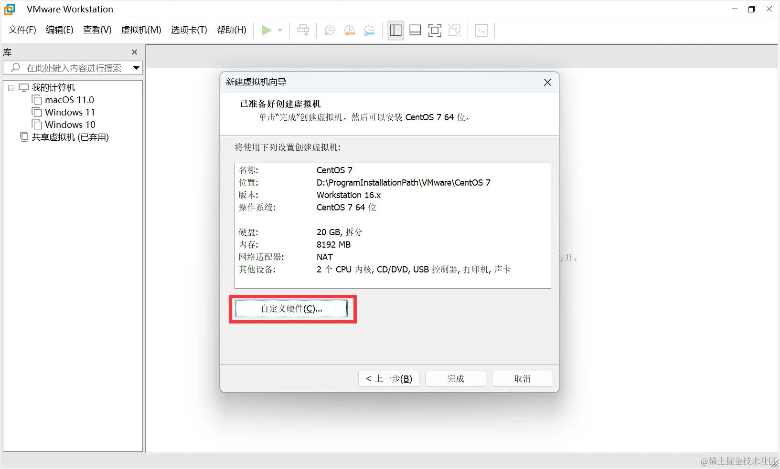Select the Windows 11 virtual machine
The width and height of the screenshot is (780, 469).
pos(70,112)
